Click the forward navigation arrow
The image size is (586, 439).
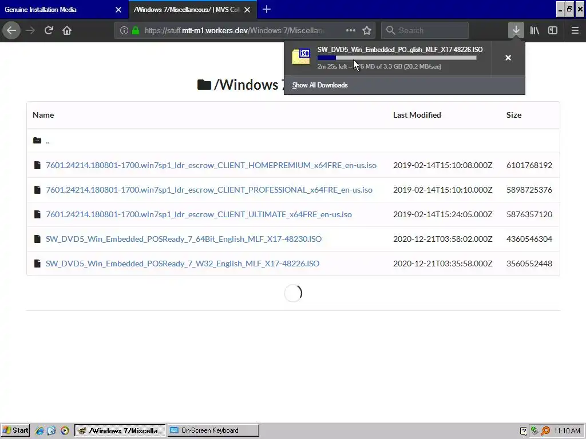coord(30,30)
